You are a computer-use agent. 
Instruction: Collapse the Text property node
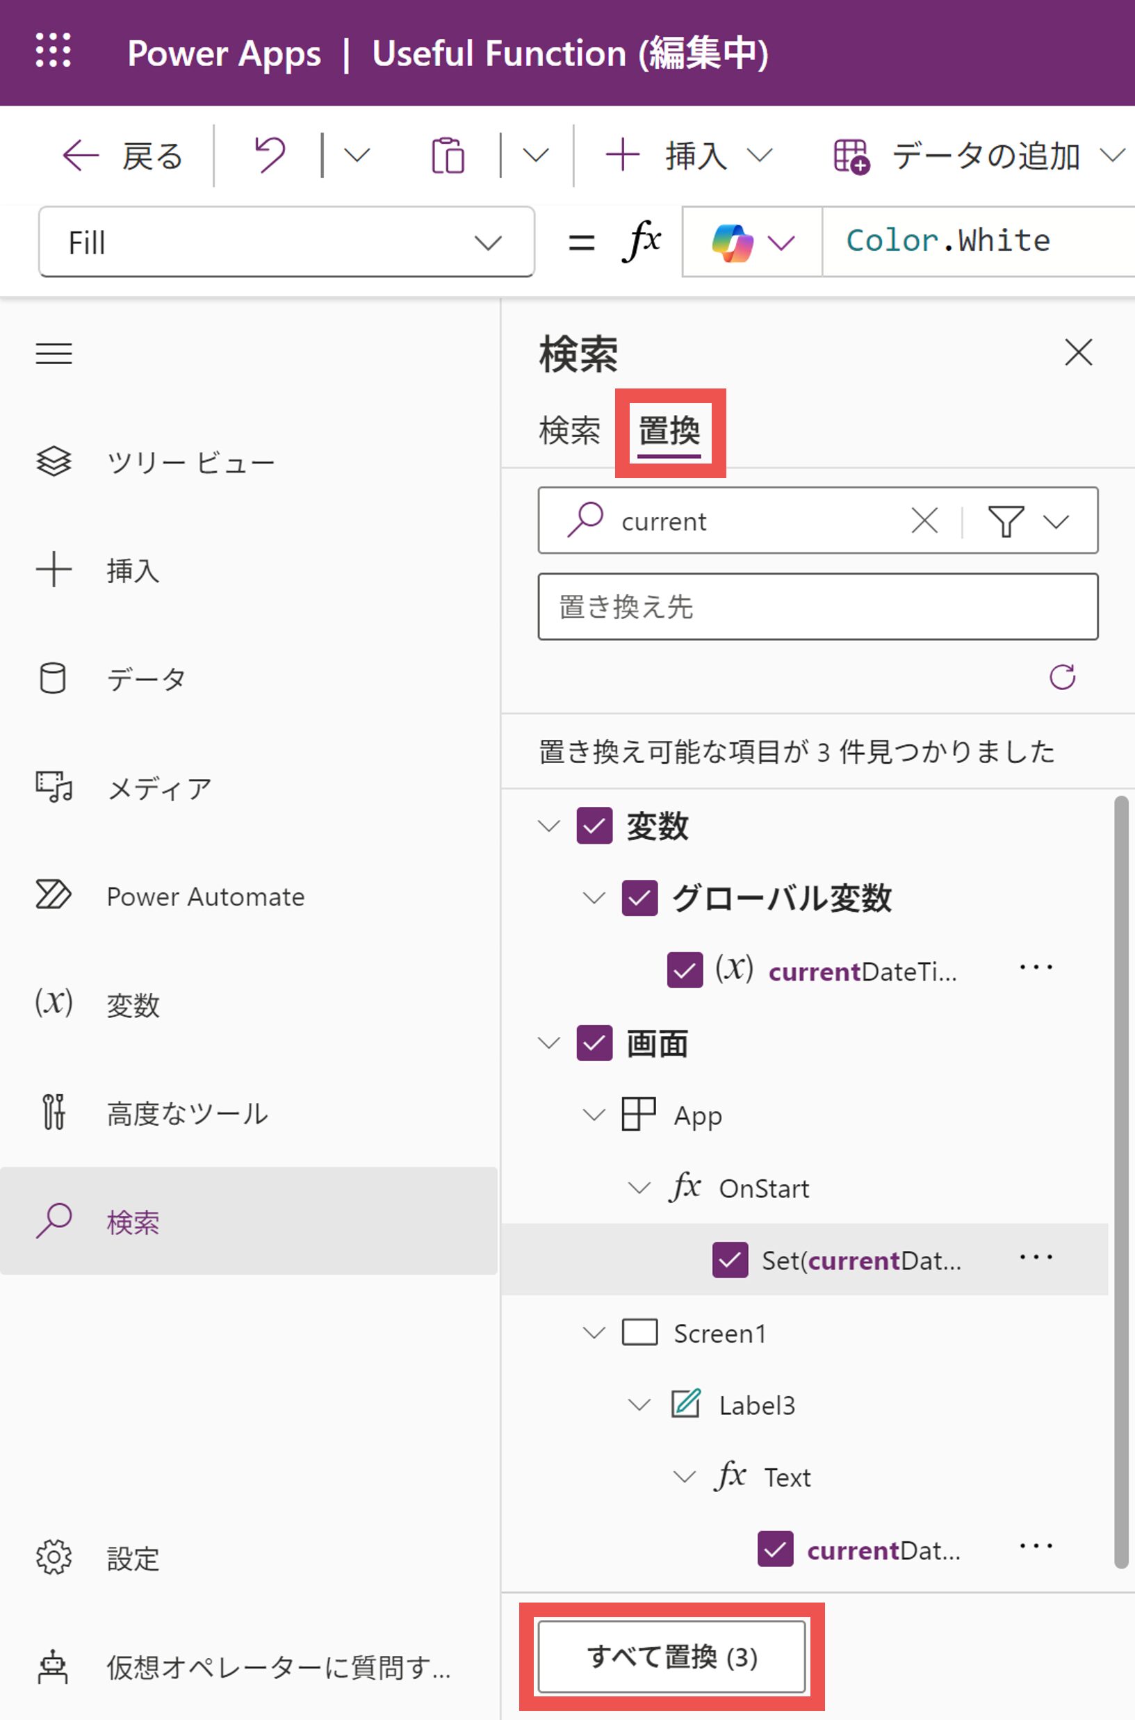(x=685, y=1477)
